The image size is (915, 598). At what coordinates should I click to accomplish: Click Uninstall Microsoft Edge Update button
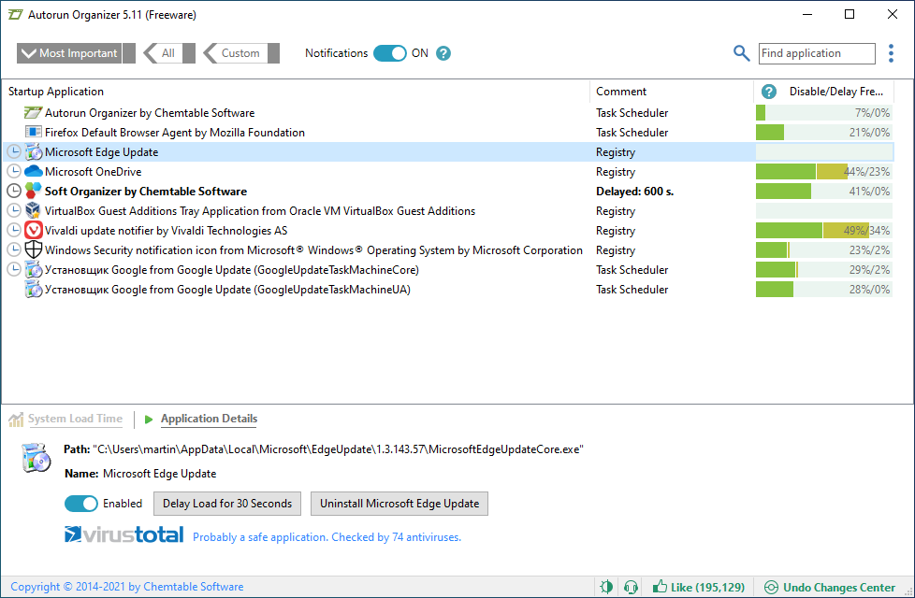(x=399, y=504)
